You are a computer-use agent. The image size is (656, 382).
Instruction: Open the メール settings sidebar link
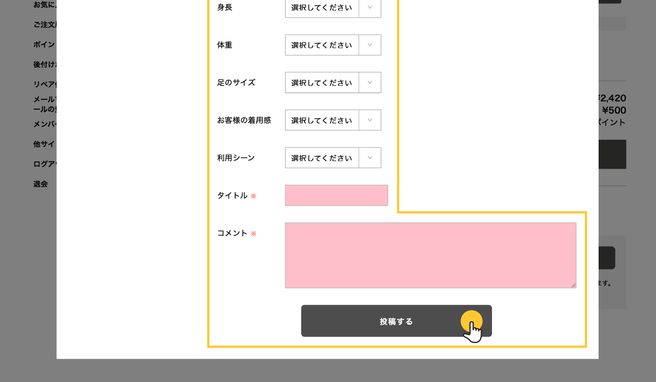point(45,104)
